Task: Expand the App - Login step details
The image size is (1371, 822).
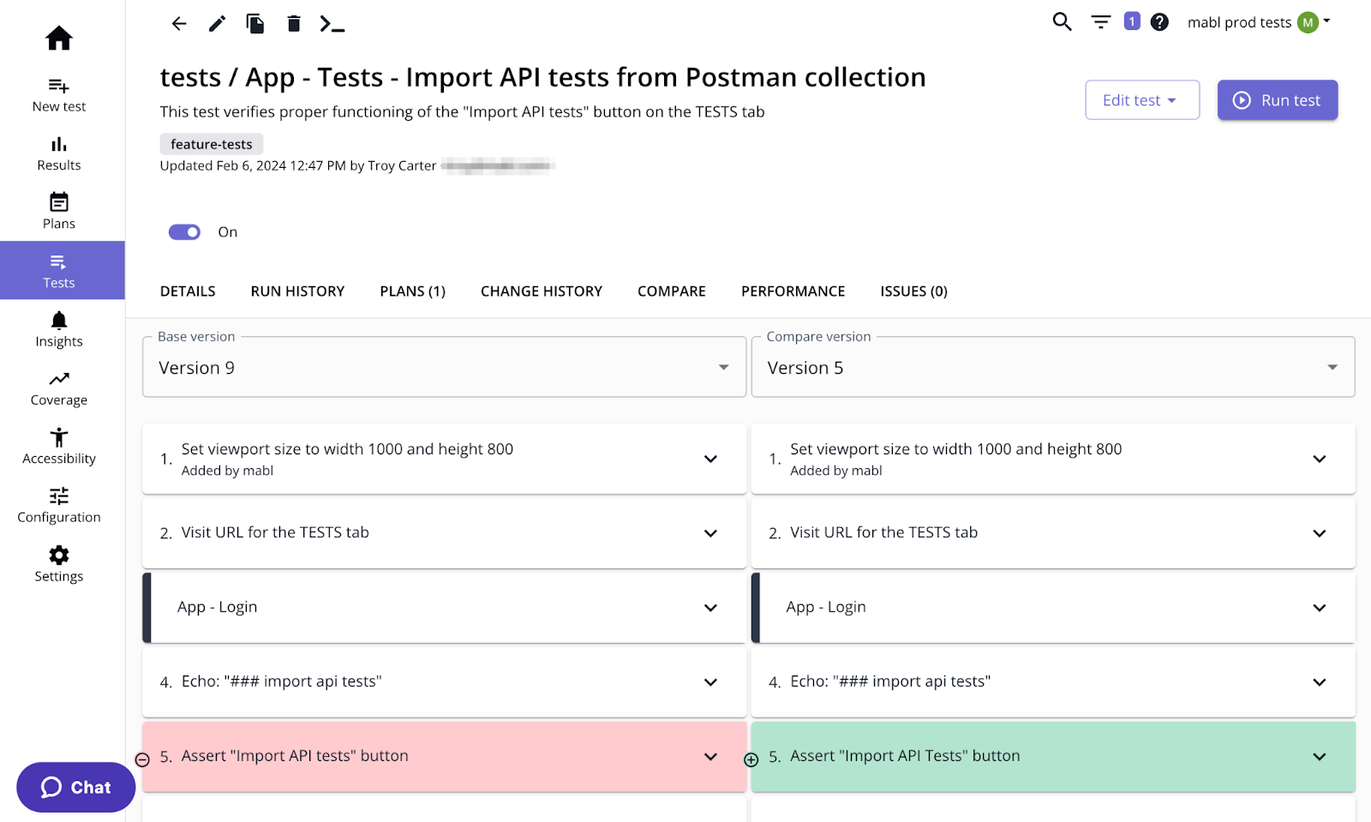Action: coord(710,608)
